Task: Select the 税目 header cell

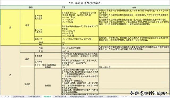Action: tap(31, 7)
